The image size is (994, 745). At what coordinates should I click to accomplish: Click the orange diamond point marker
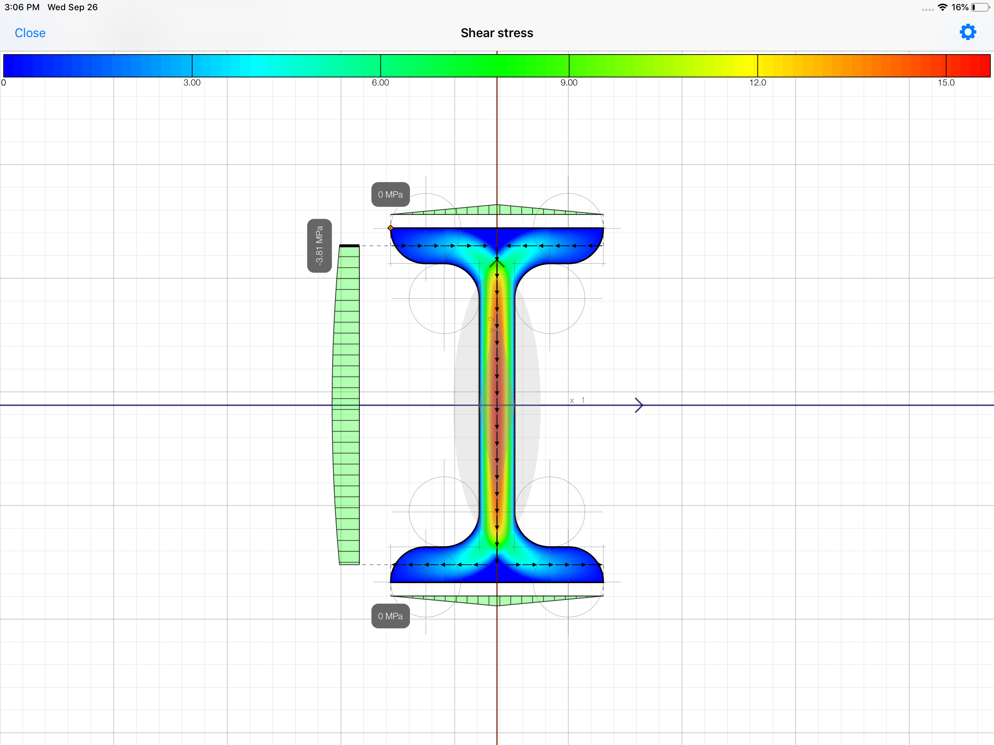[390, 228]
